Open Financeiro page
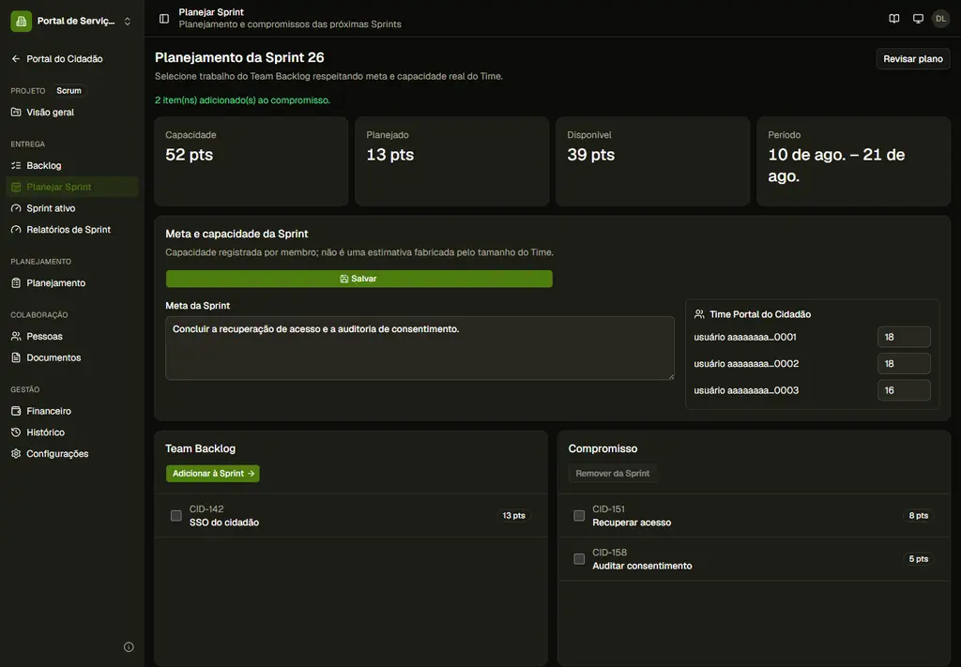The height and width of the screenshot is (667, 961). (72, 411)
